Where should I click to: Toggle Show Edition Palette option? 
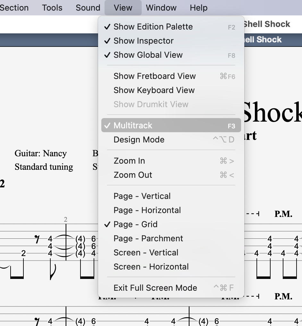point(171,27)
